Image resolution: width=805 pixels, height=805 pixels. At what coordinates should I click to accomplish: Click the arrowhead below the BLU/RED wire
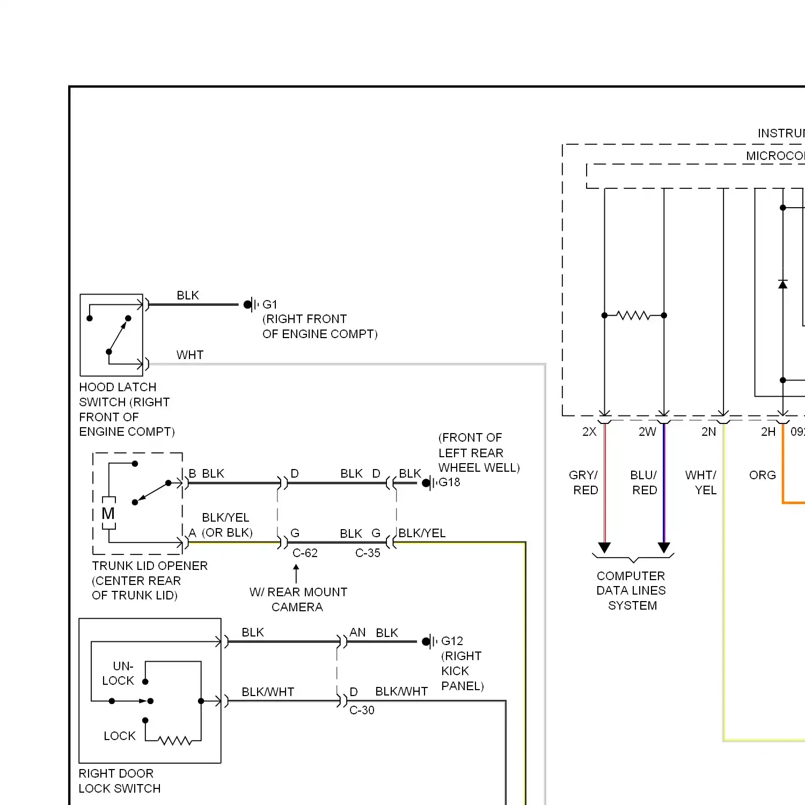pyautogui.click(x=664, y=548)
